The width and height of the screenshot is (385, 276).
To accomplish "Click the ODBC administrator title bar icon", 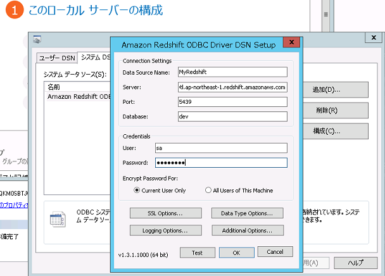I will (37, 39).
